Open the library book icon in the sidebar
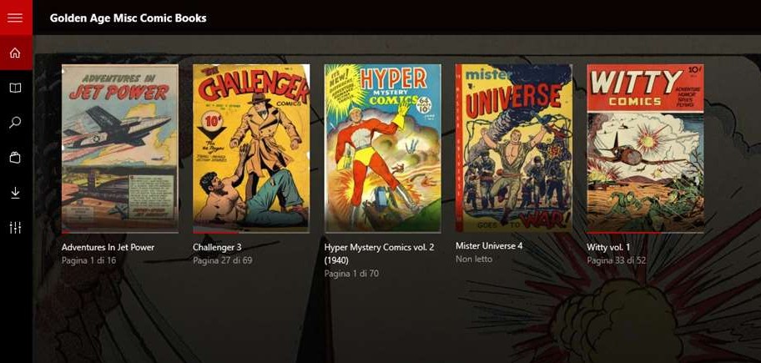 (x=15, y=88)
